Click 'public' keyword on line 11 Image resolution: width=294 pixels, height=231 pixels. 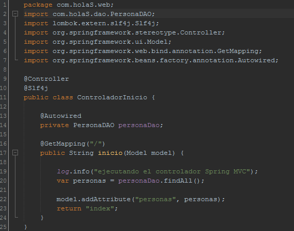click(x=36, y=98)
